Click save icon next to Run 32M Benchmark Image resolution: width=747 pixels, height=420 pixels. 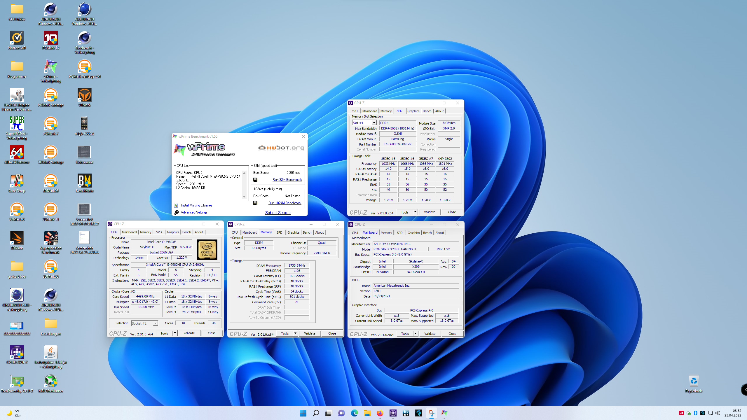255,180
